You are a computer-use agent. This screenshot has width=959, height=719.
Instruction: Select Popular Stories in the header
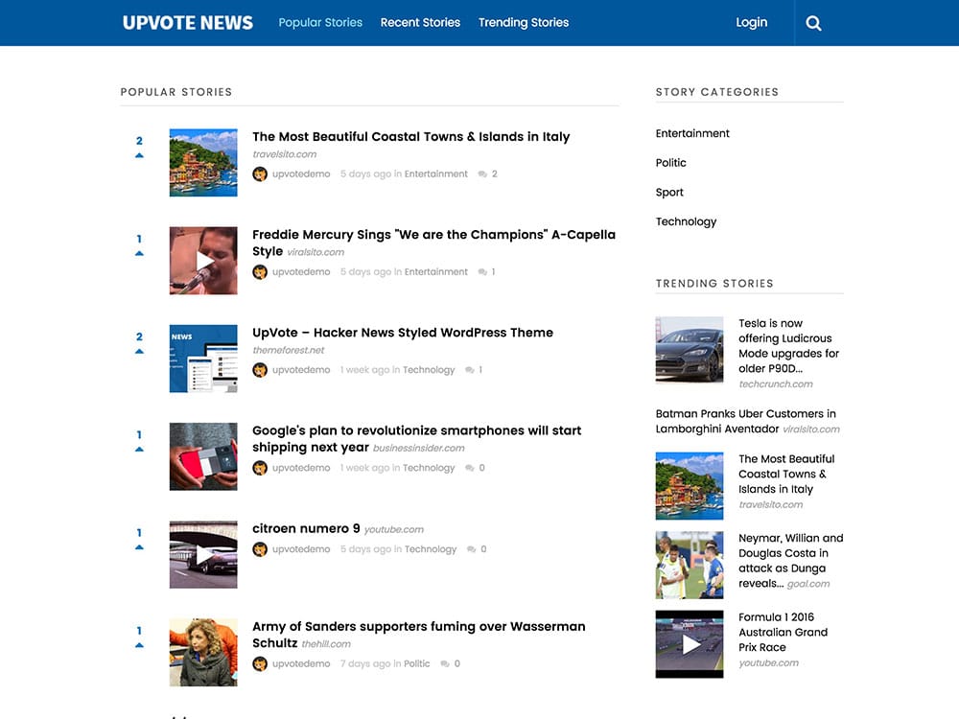320,22
